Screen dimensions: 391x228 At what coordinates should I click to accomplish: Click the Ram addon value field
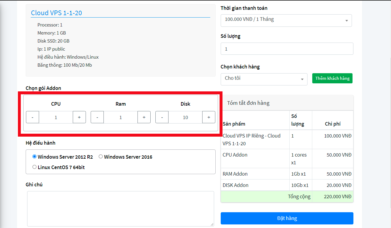pyautogui.click(x=120, y=117)
